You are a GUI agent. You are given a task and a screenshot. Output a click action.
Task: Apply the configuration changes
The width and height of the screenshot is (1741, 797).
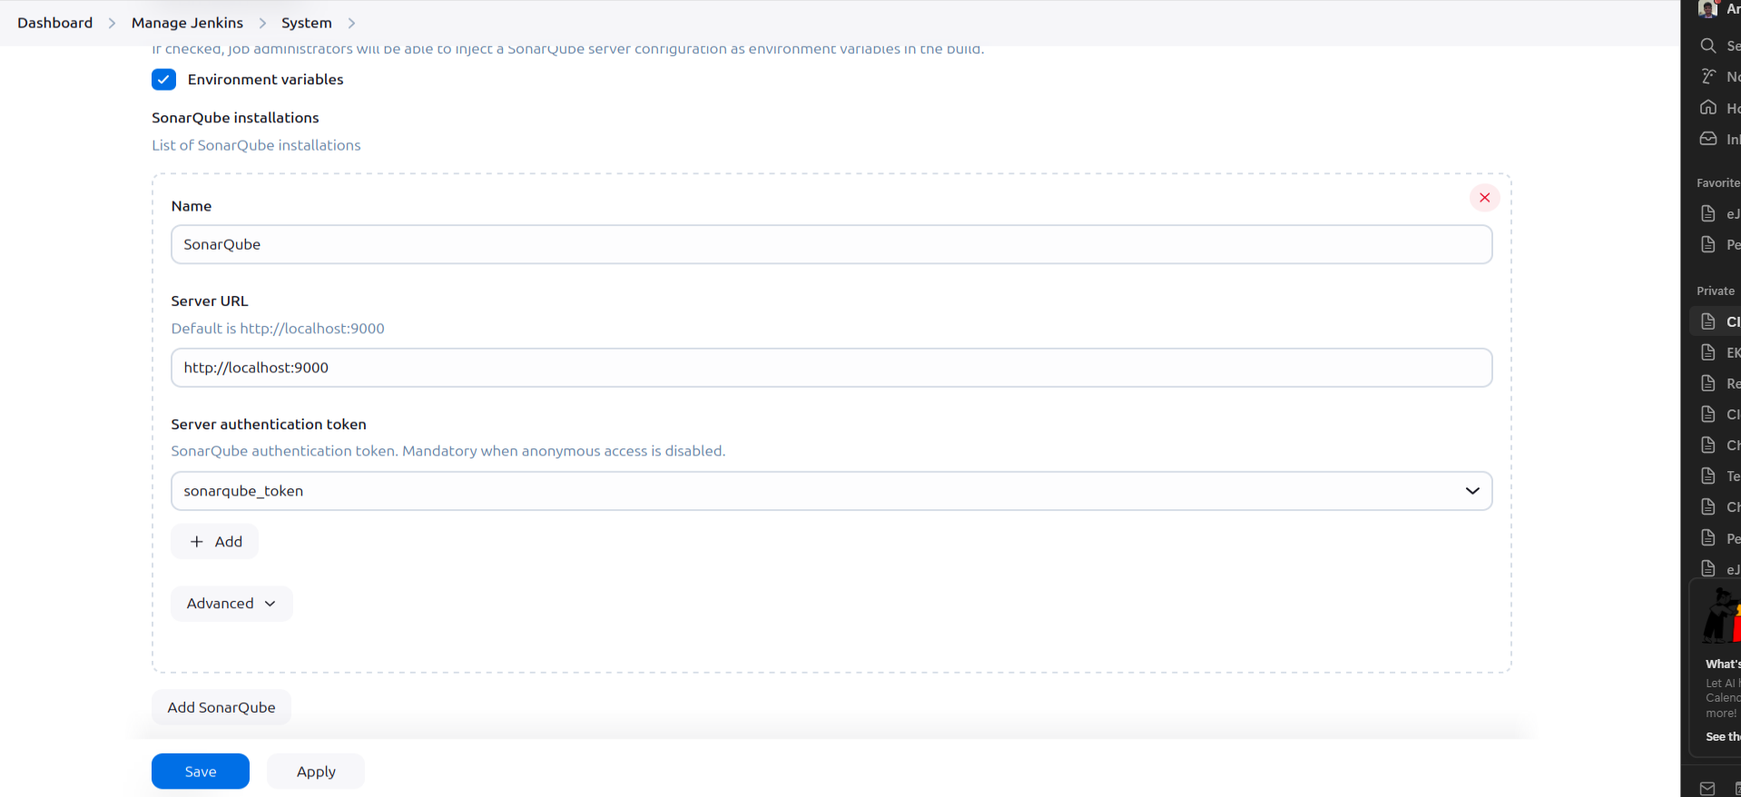(x=316, y=772)
